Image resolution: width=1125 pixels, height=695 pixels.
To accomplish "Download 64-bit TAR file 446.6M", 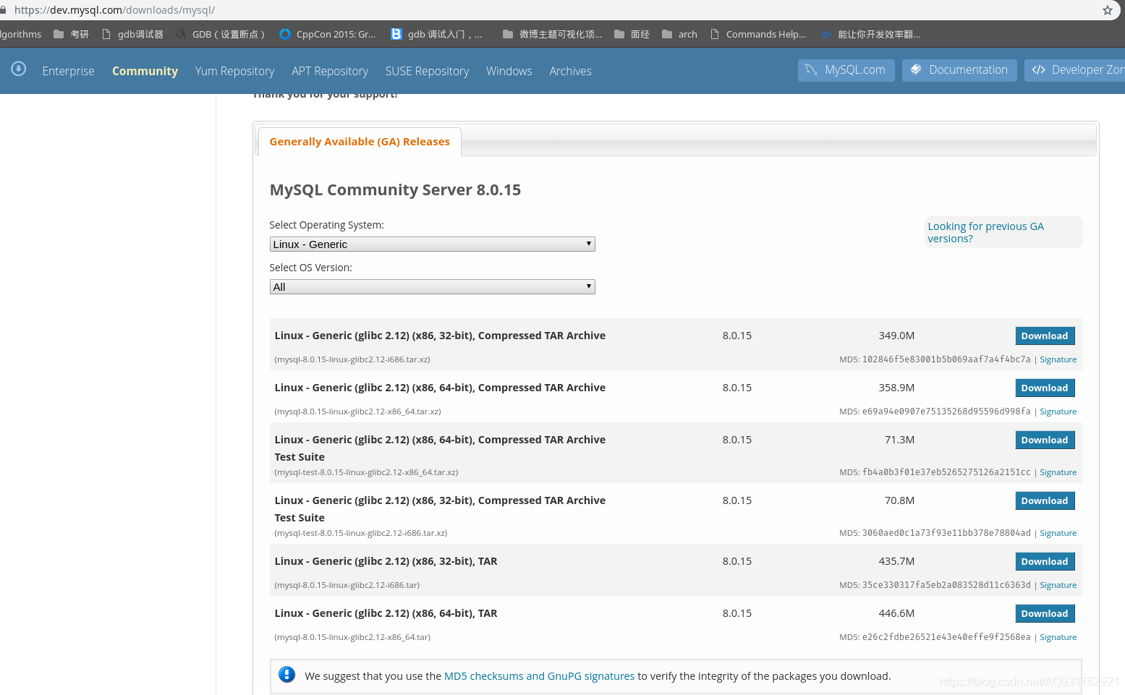I will coord(1045,613).
